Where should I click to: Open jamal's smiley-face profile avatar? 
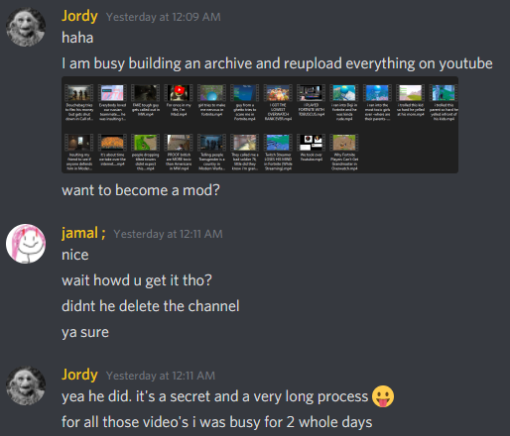pos(26,244)
